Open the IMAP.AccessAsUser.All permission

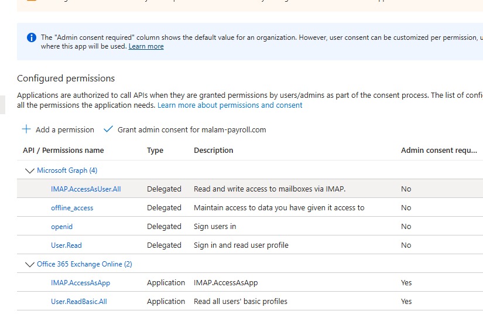(86, 189)
